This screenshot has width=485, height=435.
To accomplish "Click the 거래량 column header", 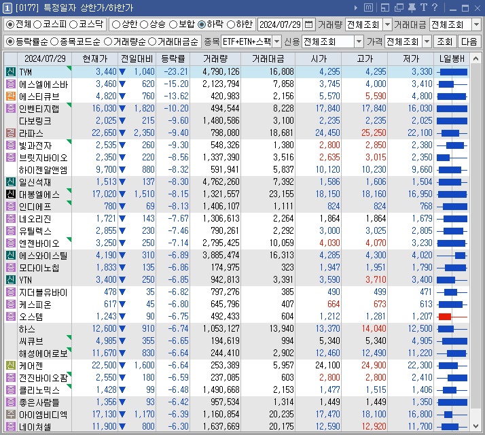I will click(x=215, y=58).
